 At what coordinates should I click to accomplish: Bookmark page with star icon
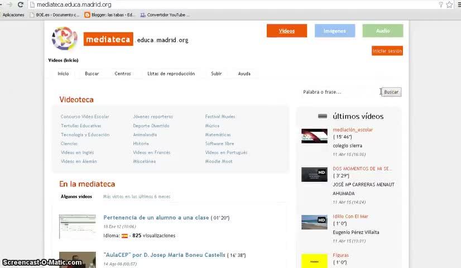(x=449, y=4)
